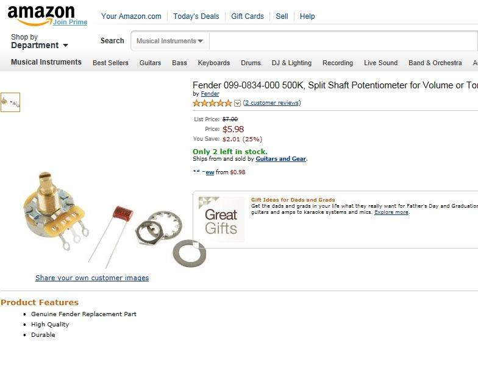The image size is (478, 374).
Task: Open the Guitars and Gear seller link
Action: [280, 159]
